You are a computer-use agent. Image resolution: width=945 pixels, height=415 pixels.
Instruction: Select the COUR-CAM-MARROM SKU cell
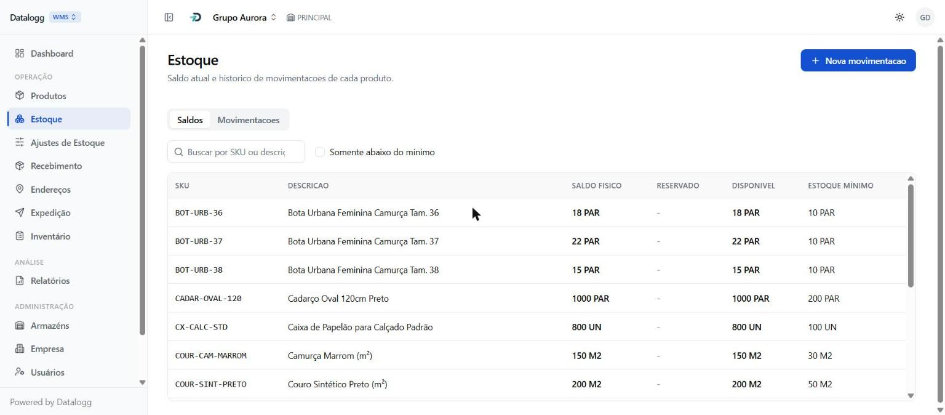pyautogui.click(x=211, y=356)
